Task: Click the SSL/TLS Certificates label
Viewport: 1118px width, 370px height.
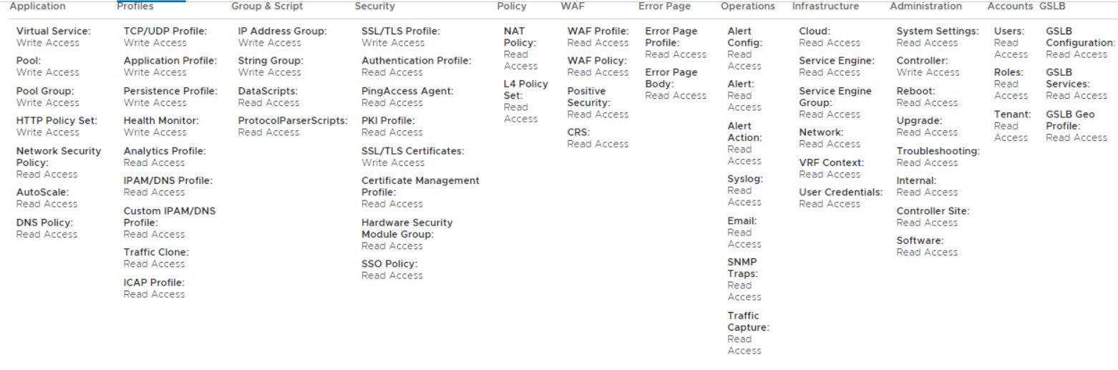Action: point(412,151)
